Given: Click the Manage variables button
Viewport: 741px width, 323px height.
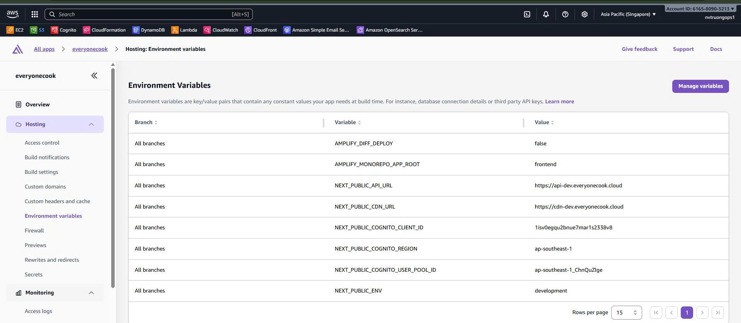Looking at the screenshot, I should click(700, 86).
